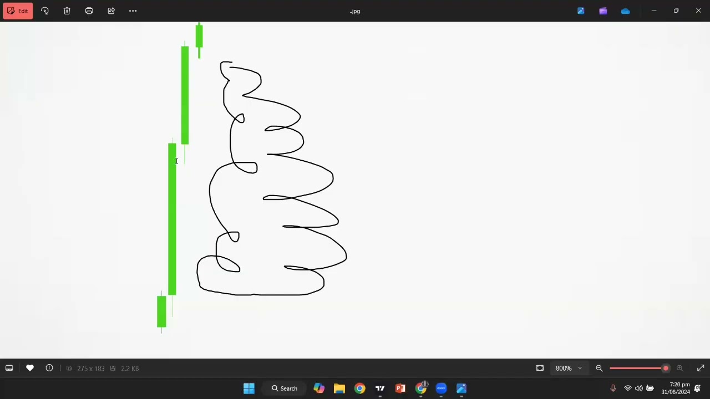The height and width of the screenshot is (399, 710).
Task: Enter full screen with expand arrows icon
Action: [701, 368]
